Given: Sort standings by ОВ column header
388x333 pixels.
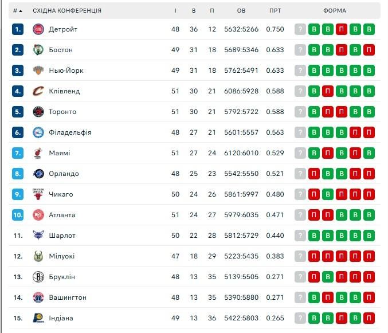Looking at the screenshot, I should click(241, 11).
